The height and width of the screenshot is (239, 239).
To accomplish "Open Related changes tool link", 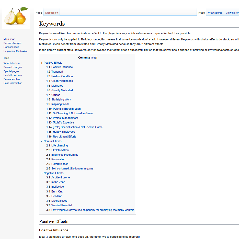I will pos(13,67).
